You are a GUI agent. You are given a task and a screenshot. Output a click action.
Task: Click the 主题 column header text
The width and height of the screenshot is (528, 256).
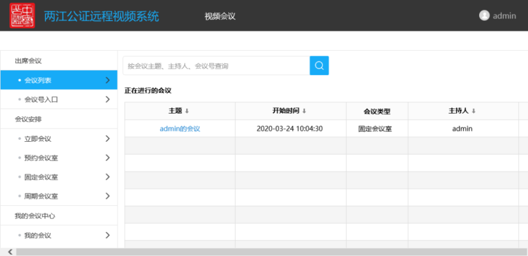175,111
